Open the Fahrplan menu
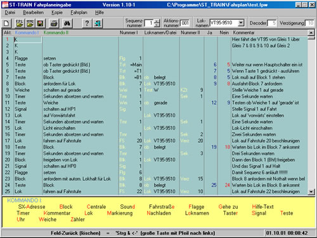 point(79,13)
